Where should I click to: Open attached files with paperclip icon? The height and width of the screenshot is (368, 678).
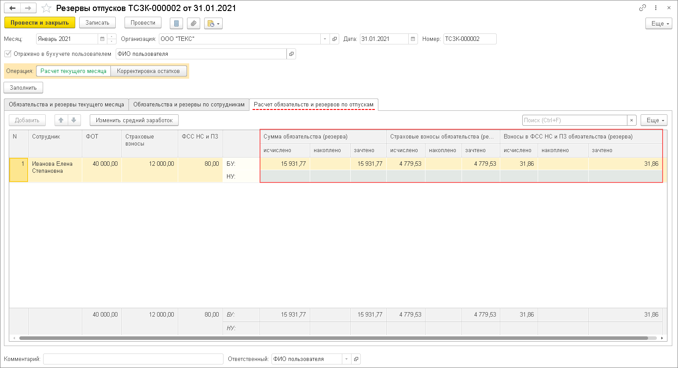pyautogui.click(x=194, y=23)
